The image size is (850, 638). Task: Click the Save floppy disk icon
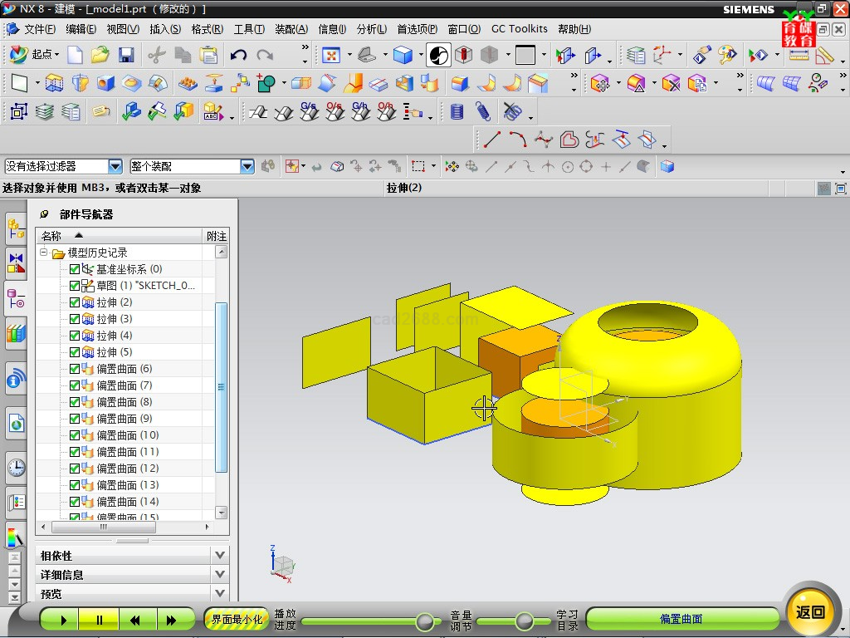coord(126,56)
